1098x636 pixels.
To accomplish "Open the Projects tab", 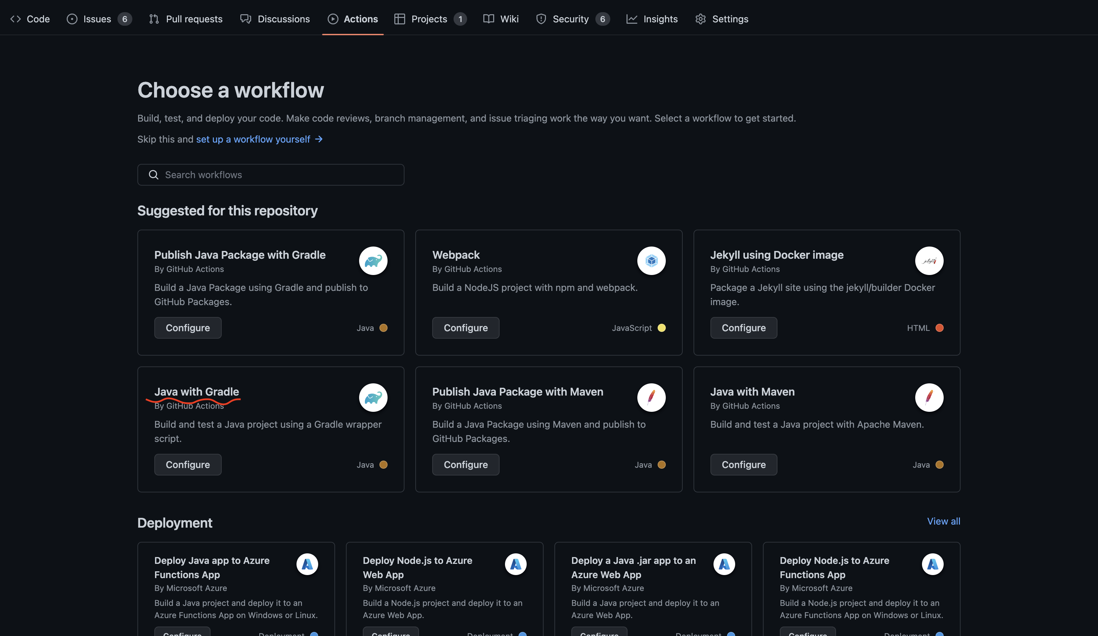I will coord(430,19).
